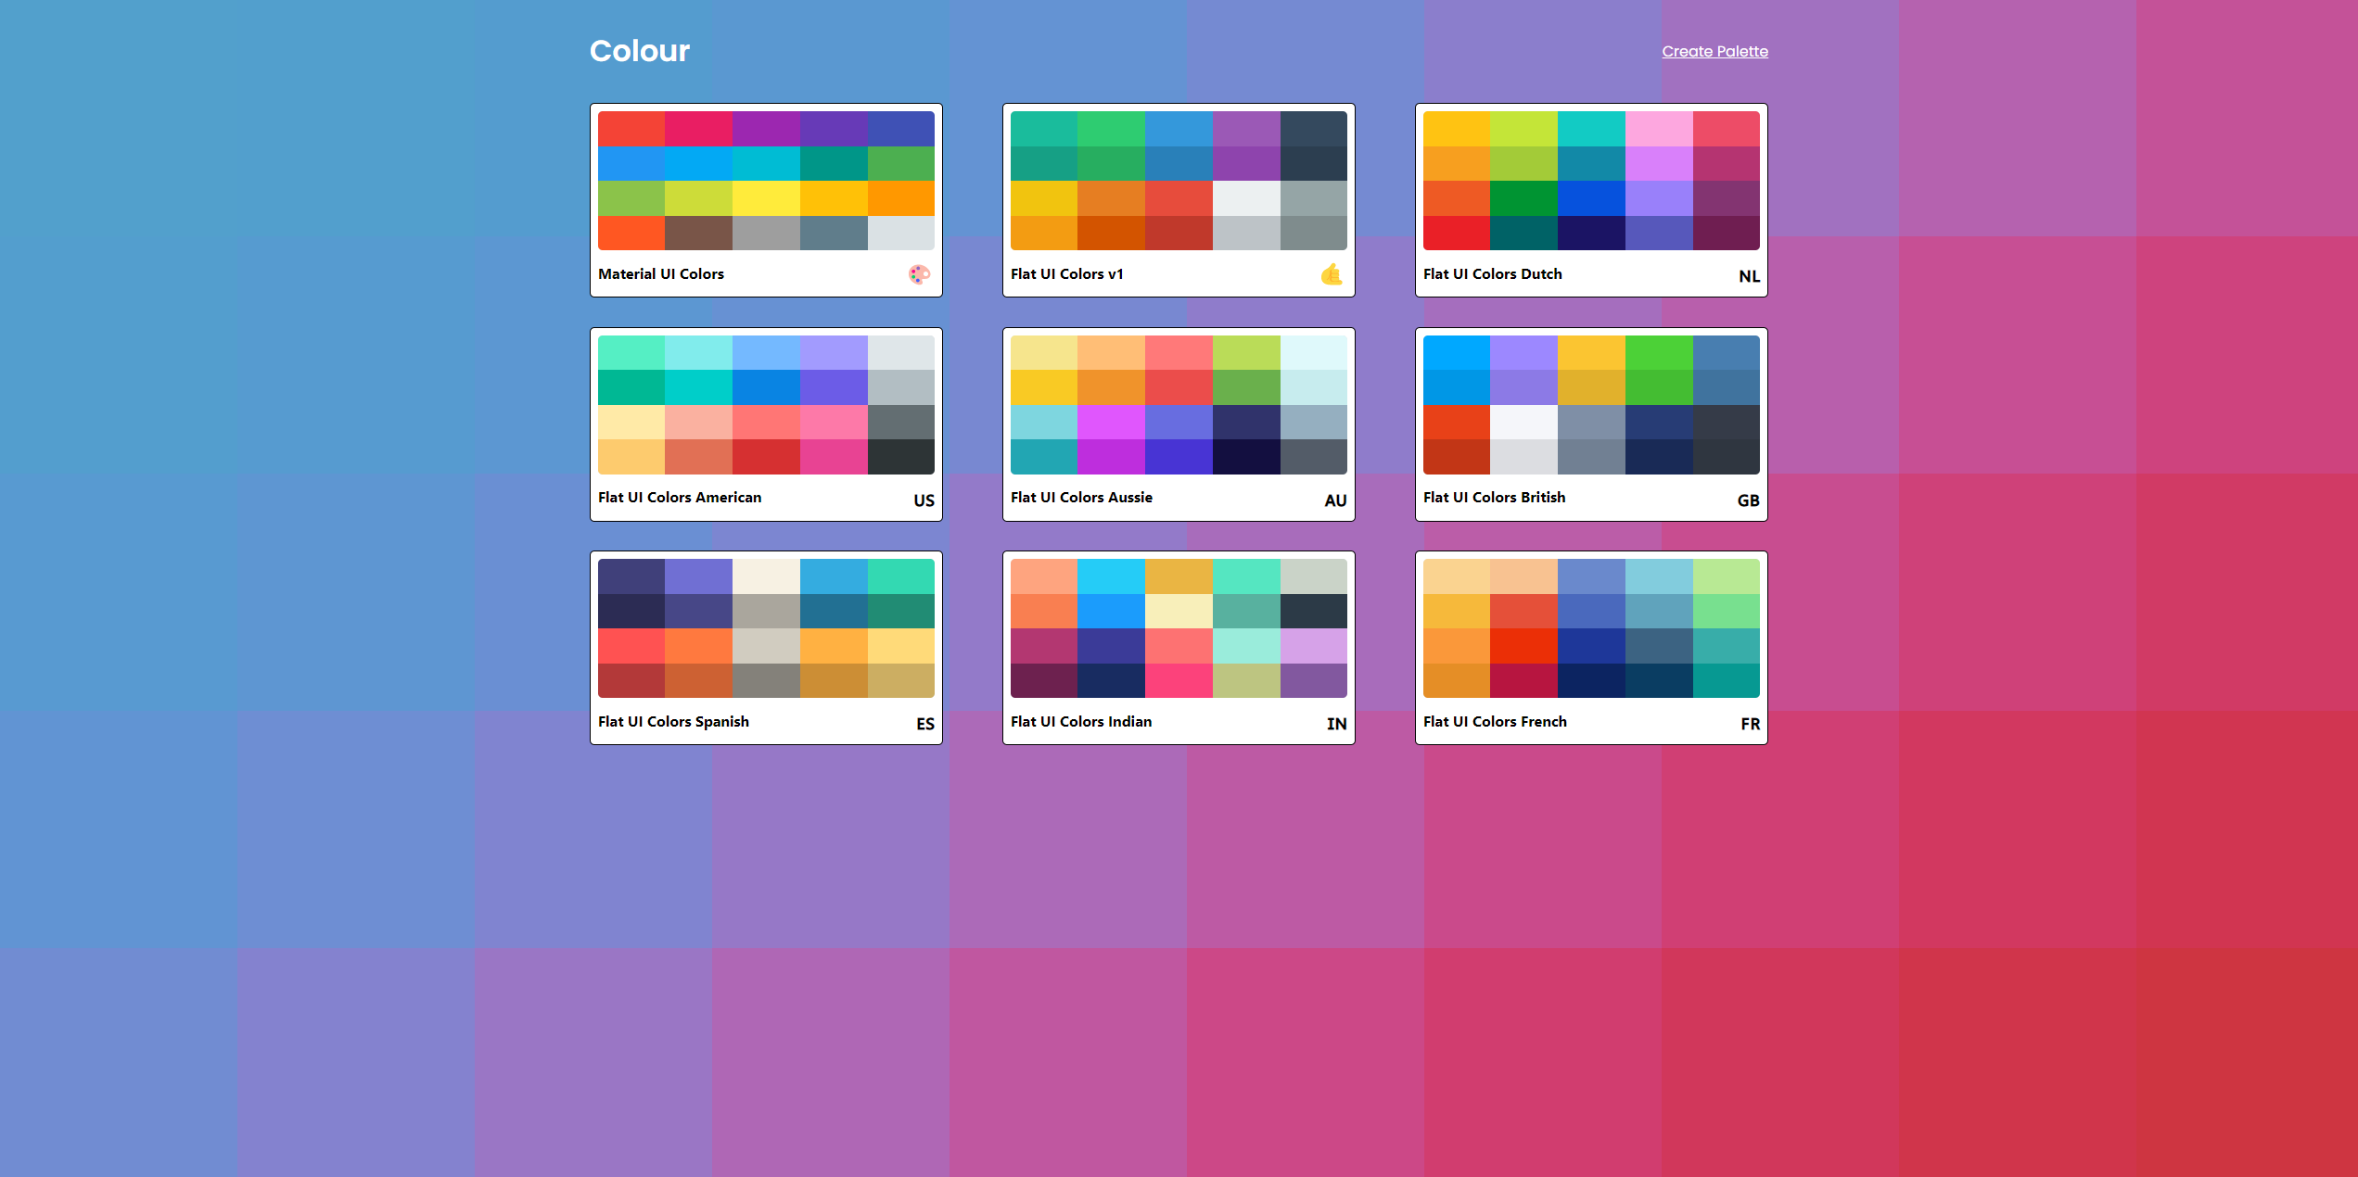Click the AU flag code on Aussie palette

pos(1335,500)
